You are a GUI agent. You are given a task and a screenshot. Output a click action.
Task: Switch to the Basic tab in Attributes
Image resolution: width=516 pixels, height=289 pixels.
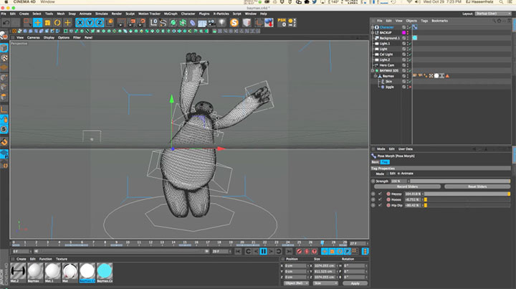375,162
